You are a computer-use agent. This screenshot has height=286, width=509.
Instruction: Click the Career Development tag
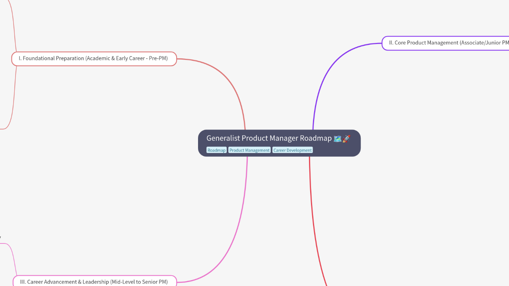(x=292, y=150)
